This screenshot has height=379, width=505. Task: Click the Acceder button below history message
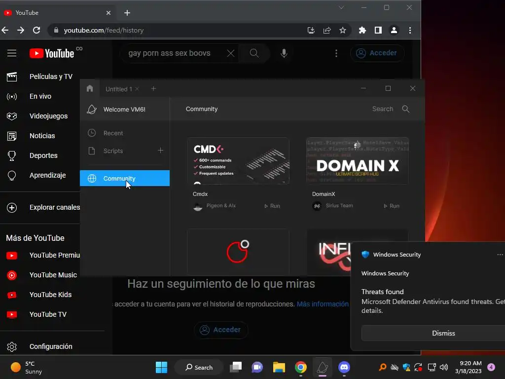[220, 330]
